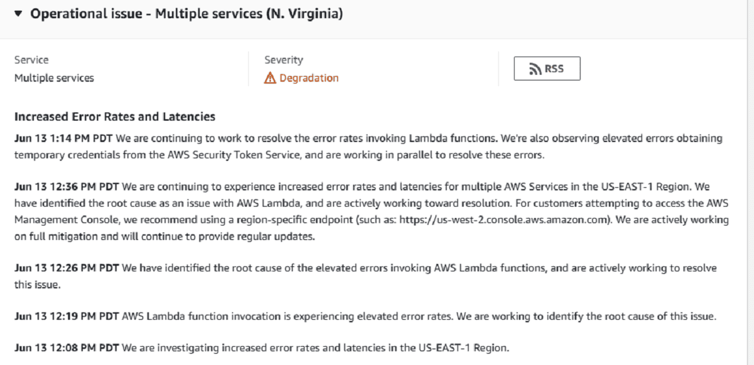The image size is (754, 365).
Task: Click the Jun 13 12:26 PM PDT timestamp
Action: pyautogui.click(x=67, y=268)
